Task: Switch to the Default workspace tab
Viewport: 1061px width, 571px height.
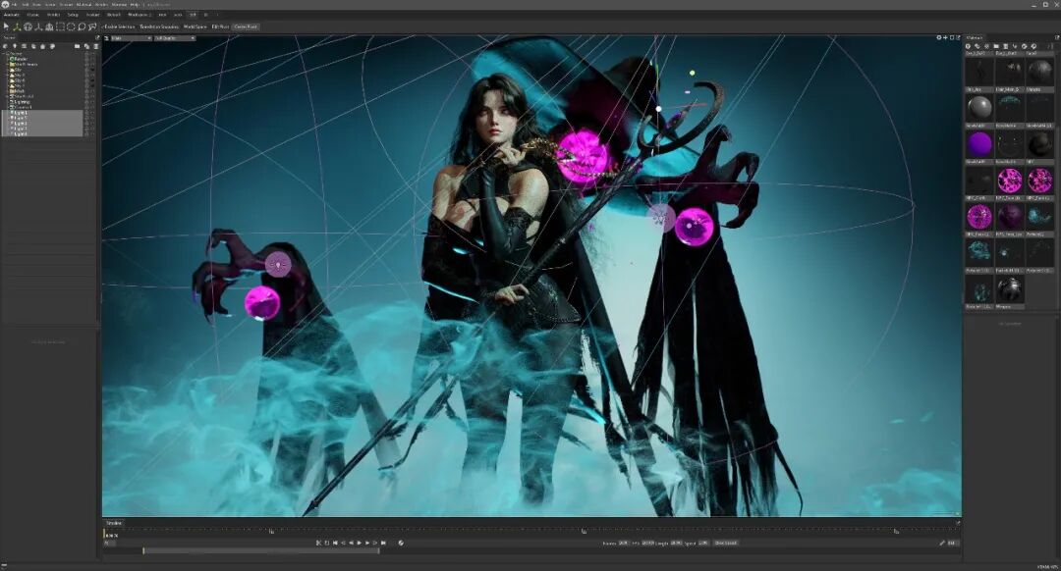Action: tap(114, 14)
